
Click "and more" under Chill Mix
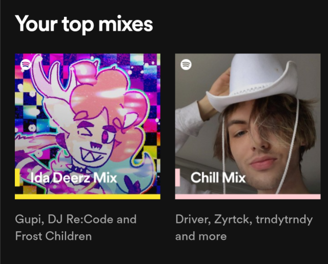pyautogui.click(x=201, y=236)
